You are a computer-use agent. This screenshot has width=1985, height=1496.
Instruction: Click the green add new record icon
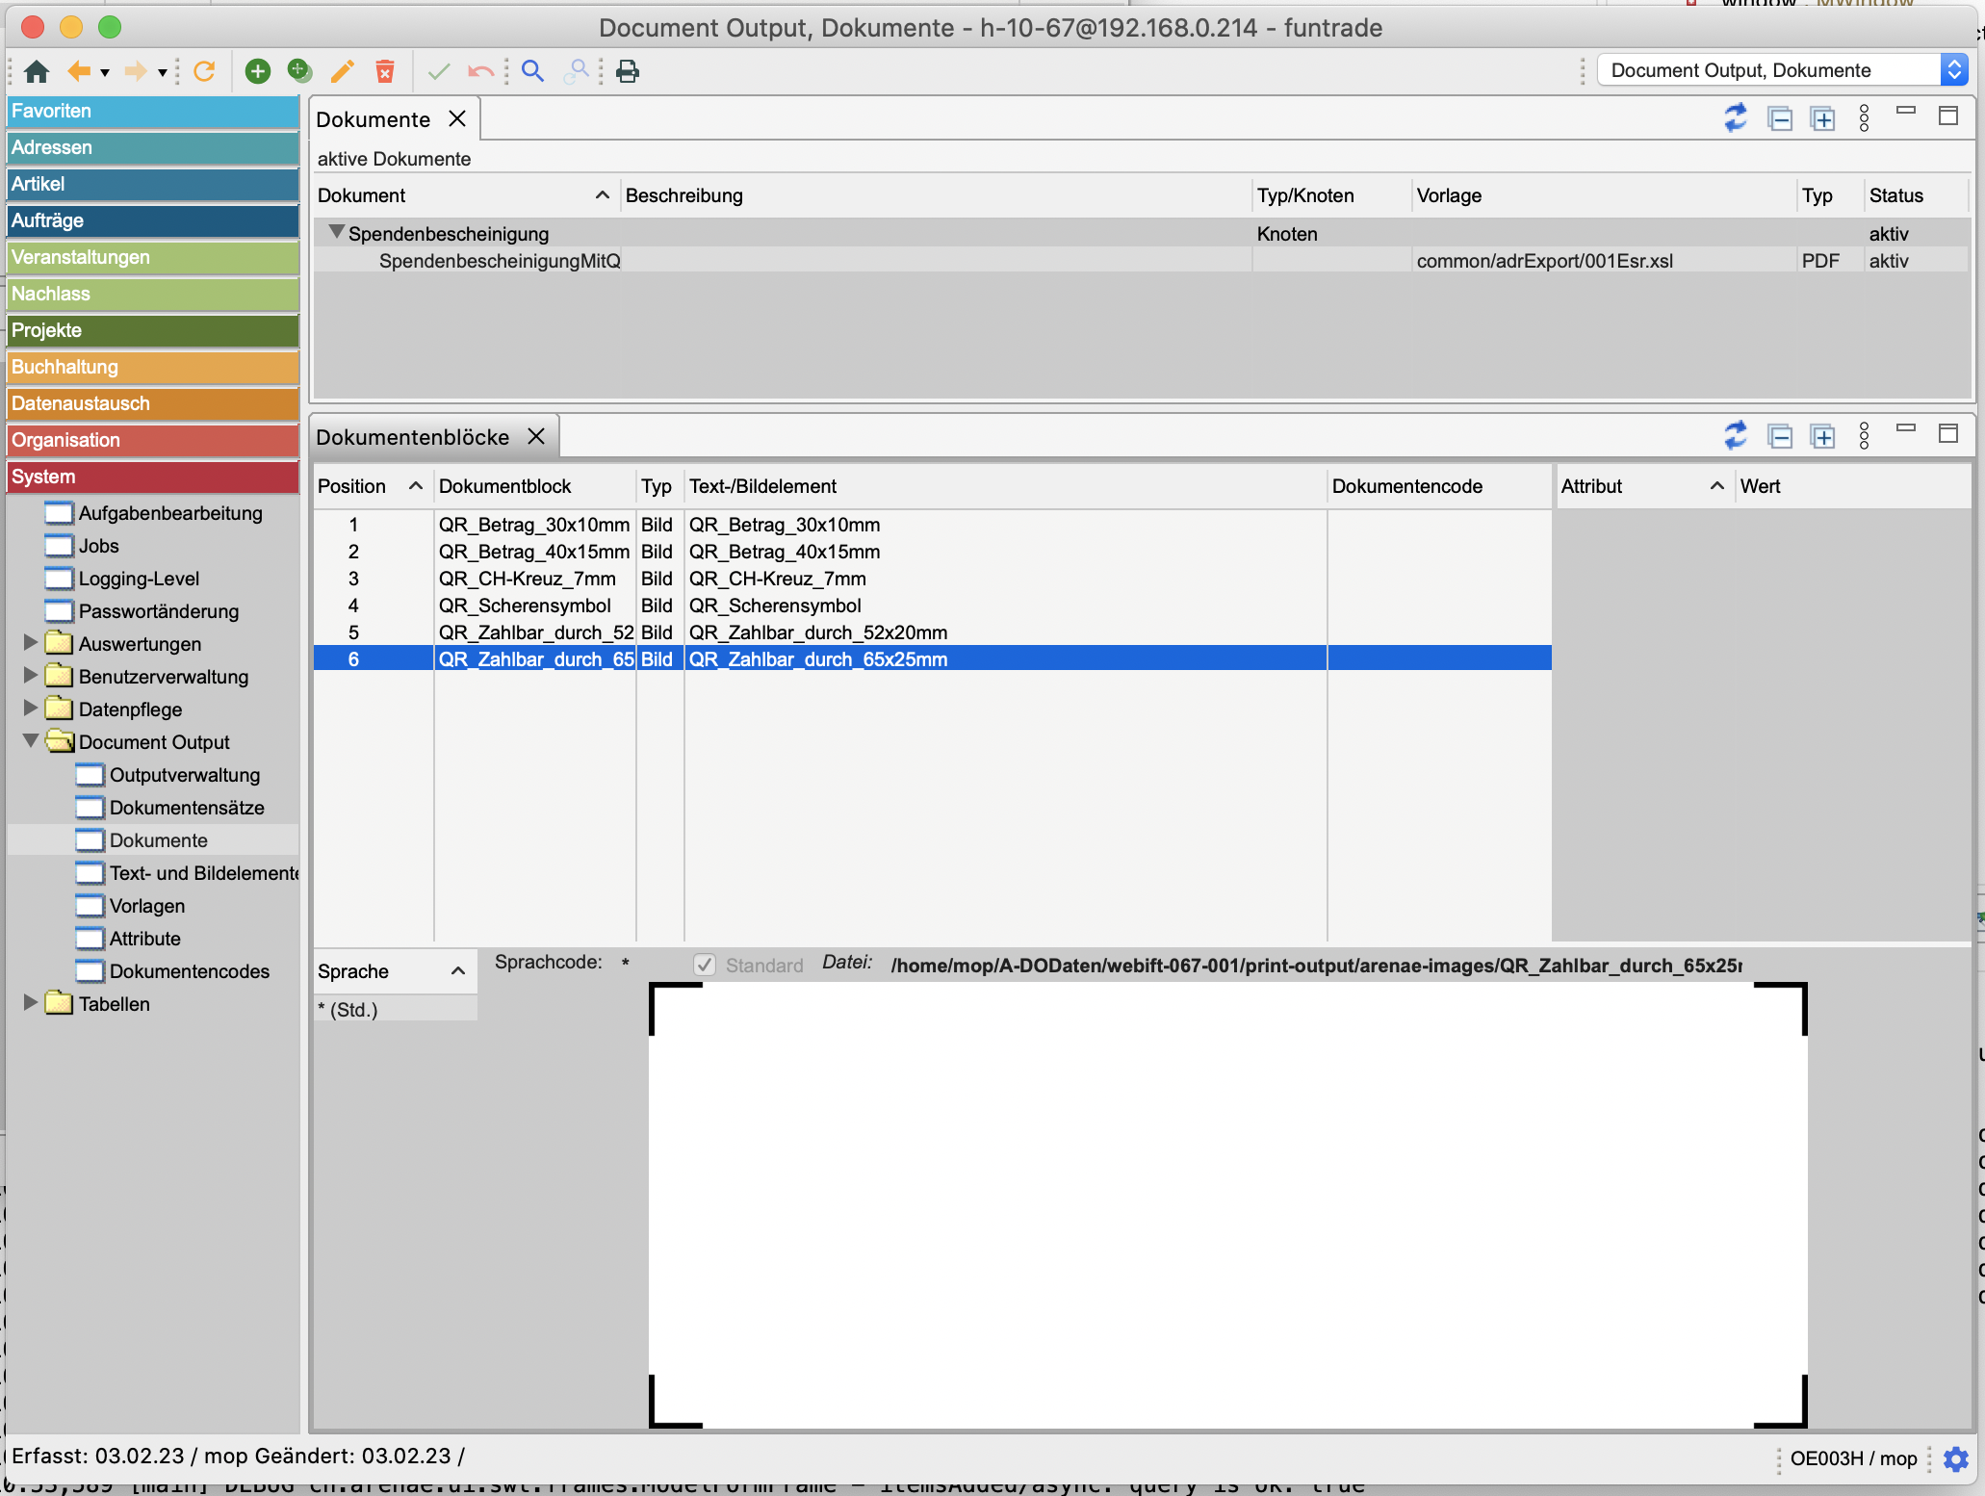[x=257, y=71]
